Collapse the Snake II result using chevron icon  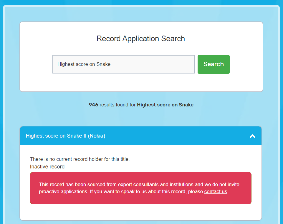pos(252,136)
